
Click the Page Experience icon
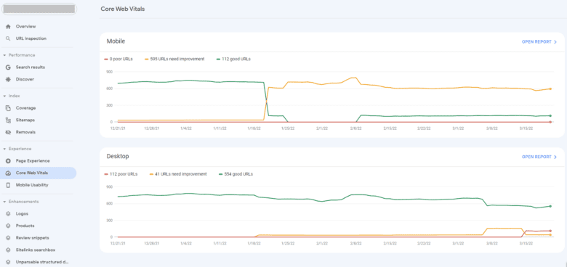(x=8, y=161)
